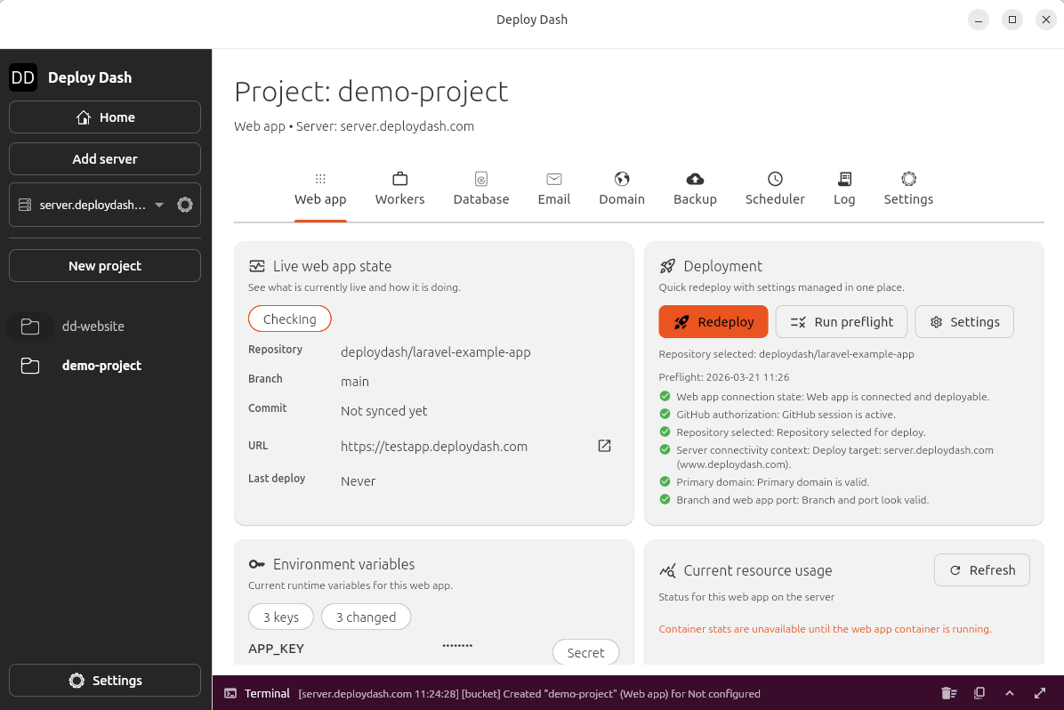Collapse the terminal panel with the chevron

click(x=1009, y=693)
